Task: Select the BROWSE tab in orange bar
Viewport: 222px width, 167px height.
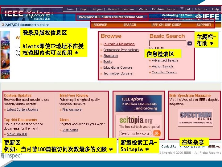Action: click(100, 25)
